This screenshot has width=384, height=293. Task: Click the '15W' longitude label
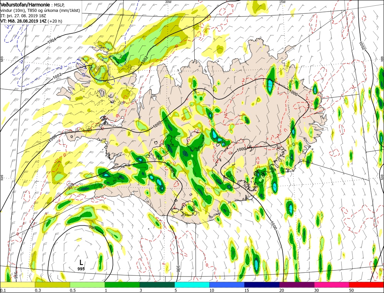coord(282,2)
